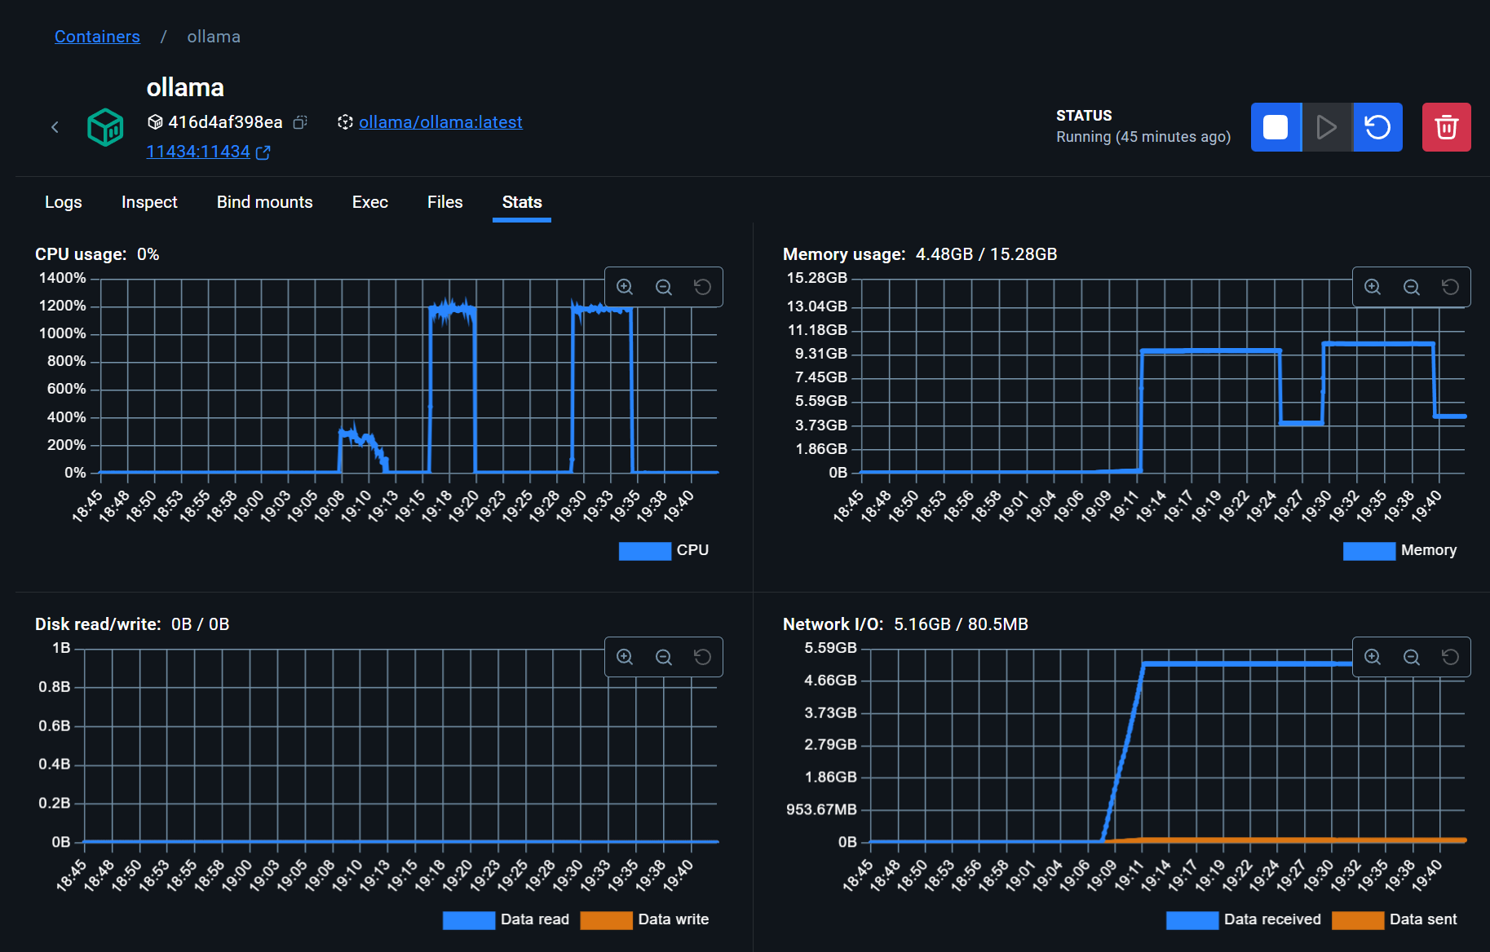Click the CPU usage: 0% label
This screenshot has width=1490, height=952.
pos(97,254)
